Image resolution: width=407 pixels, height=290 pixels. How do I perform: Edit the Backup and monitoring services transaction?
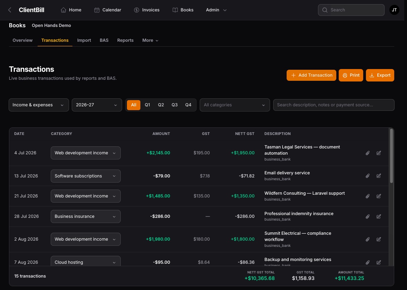(379, 262)
